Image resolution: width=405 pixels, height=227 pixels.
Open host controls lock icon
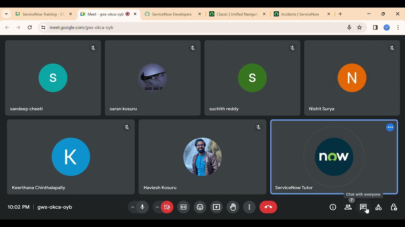tap(394, 207)
